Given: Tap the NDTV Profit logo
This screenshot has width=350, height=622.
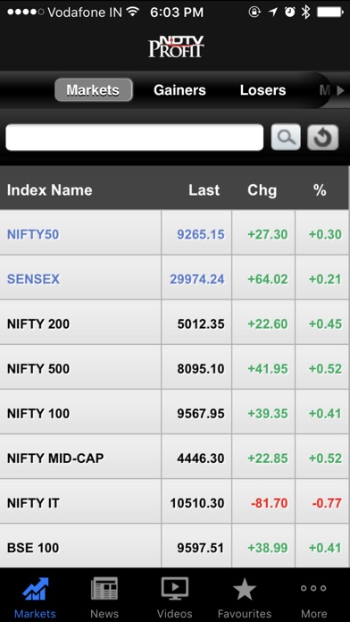Looking at the screenshot, I should pos(176,46).
